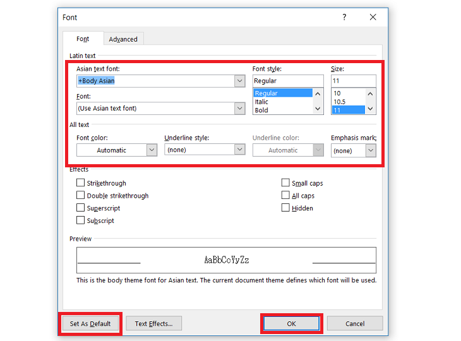Select size 11 in the size list
The image size is (461, 341).
(349, 111)
